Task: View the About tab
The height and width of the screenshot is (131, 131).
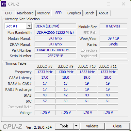Action: pos(103,13)
